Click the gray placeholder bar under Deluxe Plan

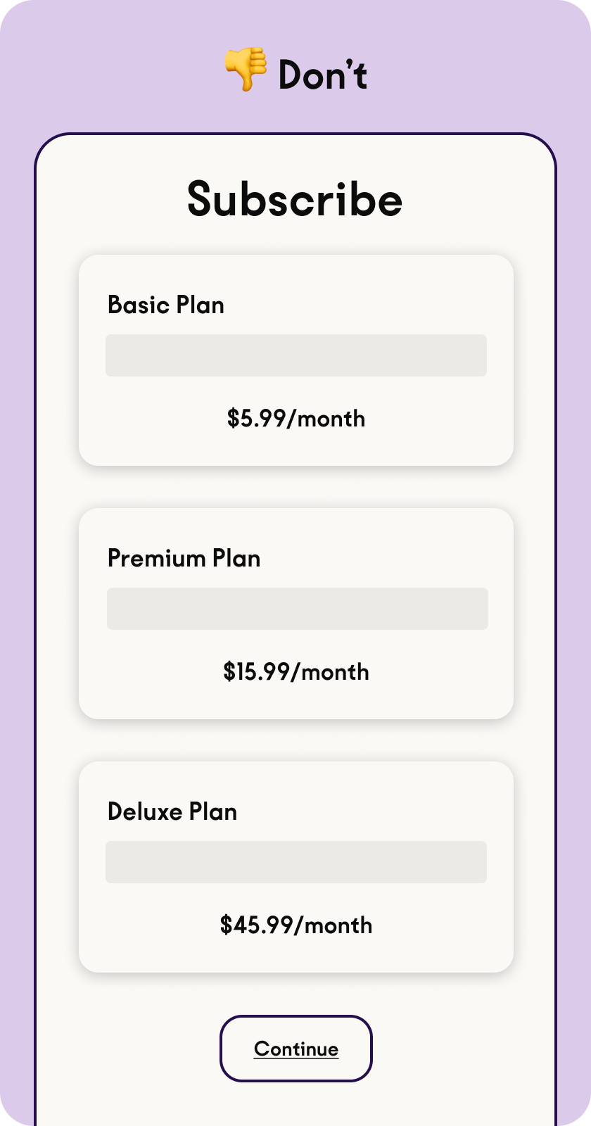pos(296,862)
